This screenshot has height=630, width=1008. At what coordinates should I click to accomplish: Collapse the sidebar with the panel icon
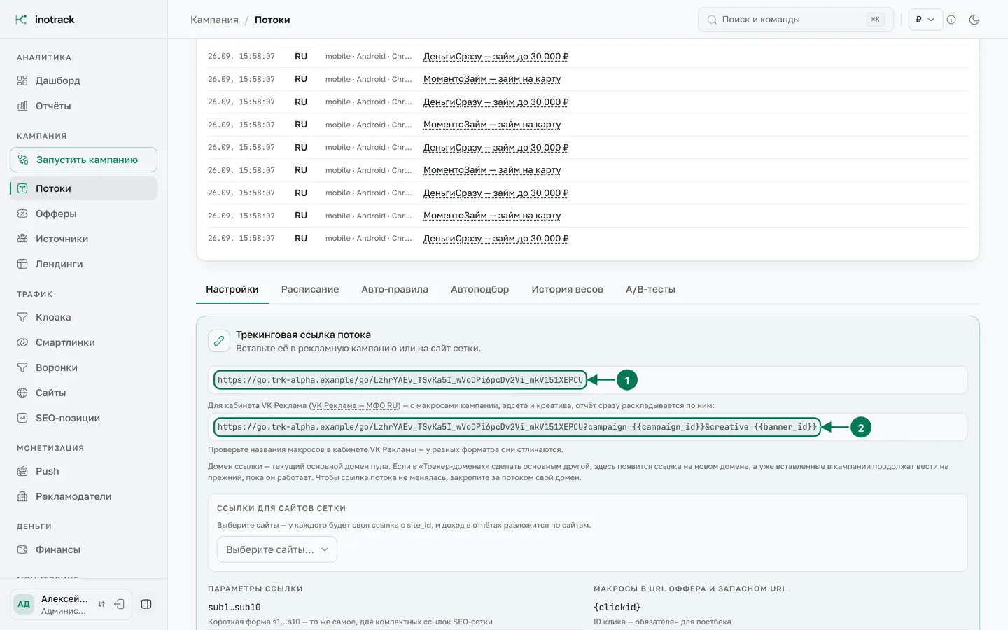coord(146,604)
